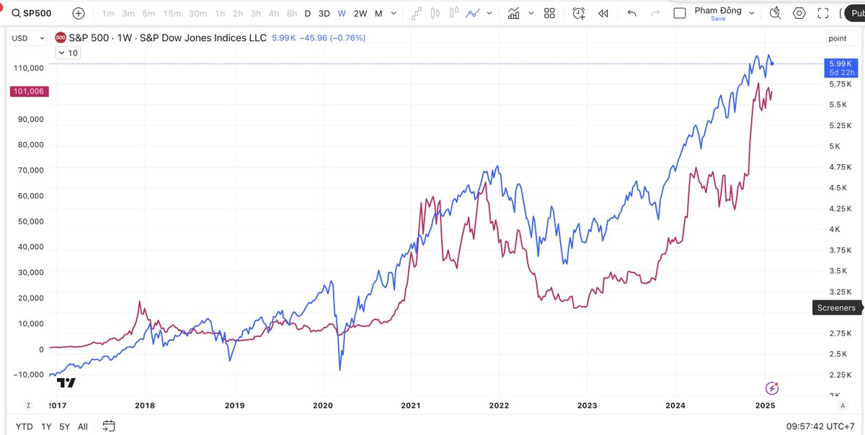
Task: Click the 2023 time axis label
Action: pyautogui.click(x=587, y=405)
